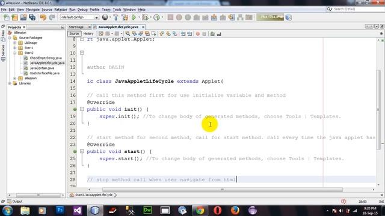
Task: Click the Stop Macro Recording icon
Action: (x=205, y=34)
